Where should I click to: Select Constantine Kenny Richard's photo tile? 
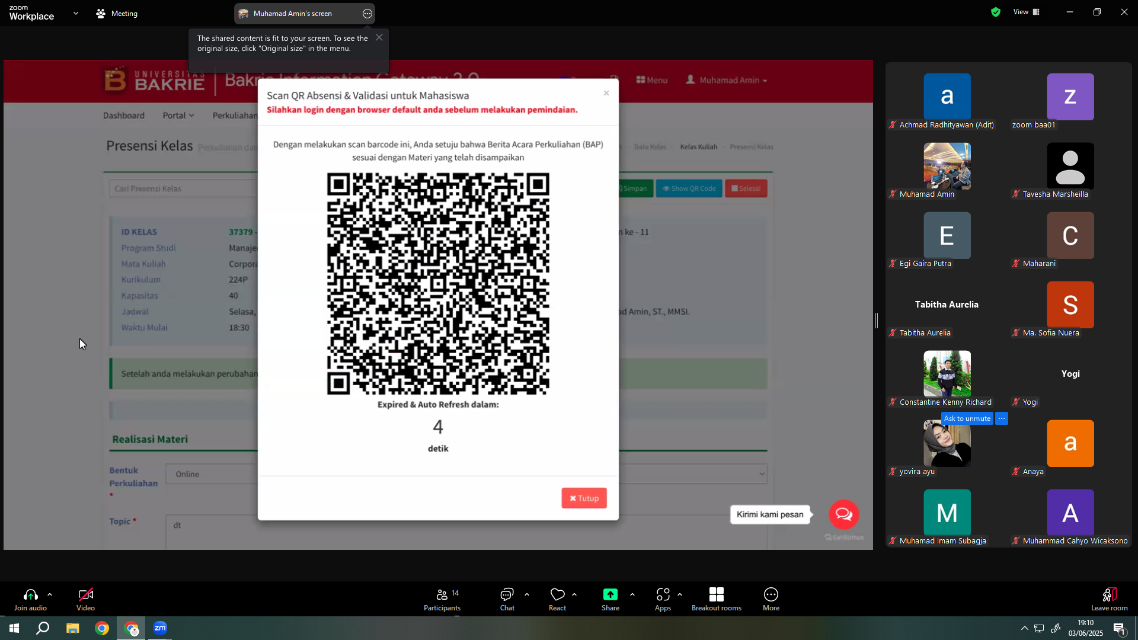947,374
